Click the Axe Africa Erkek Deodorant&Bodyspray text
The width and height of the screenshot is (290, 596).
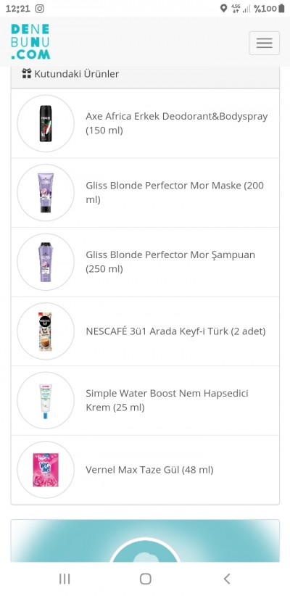coord(176,123)
